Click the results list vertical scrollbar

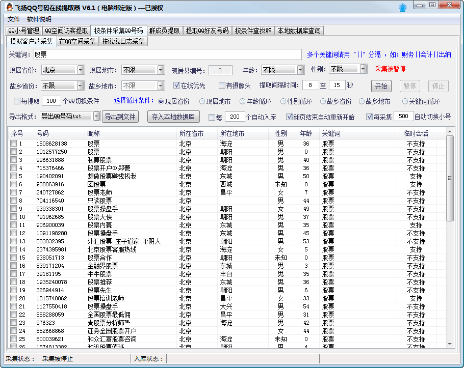coord(450,178)
